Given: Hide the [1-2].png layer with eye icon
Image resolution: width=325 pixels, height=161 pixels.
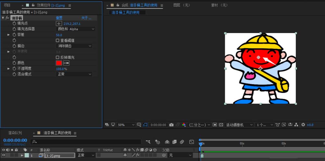Looking at the screenshot, I should tap(4, 155).
